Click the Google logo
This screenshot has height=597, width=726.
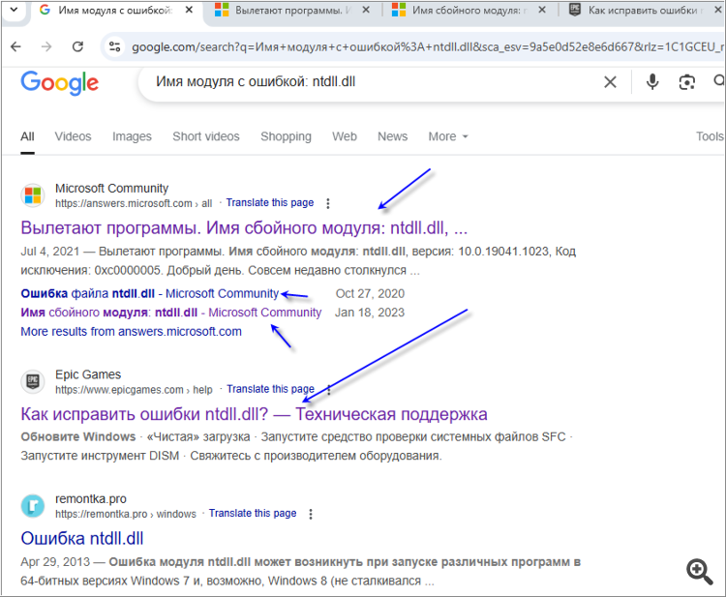tap(60, 83)
